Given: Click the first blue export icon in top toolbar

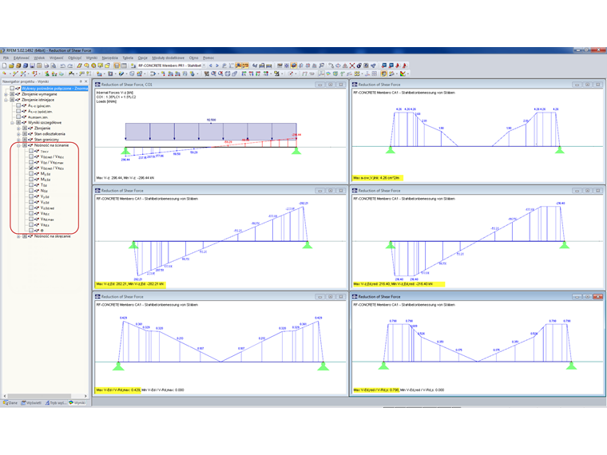Looking at the screenshot, I should click(384, 65).
